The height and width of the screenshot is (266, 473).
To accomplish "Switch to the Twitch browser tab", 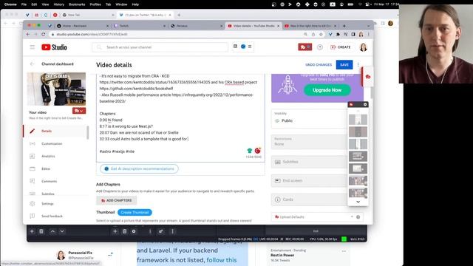I will [140, 26].
